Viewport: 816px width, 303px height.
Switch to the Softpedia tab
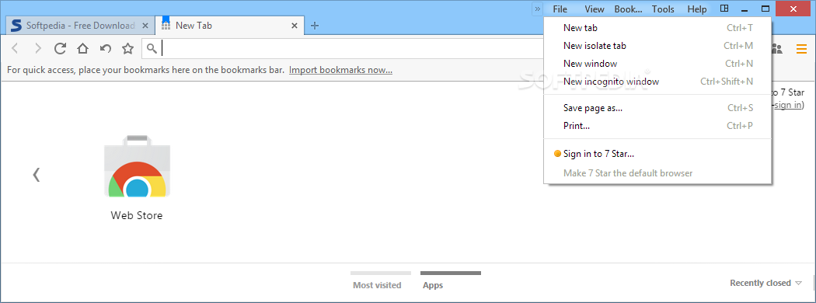point(81,26)
